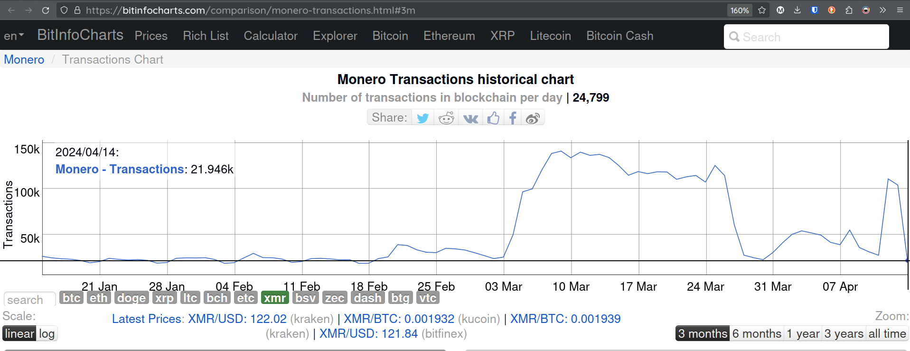This screenshot has width=910, height=351.
Task: Click the thumbs-up like icon
Action: click(x=493, y=118)
